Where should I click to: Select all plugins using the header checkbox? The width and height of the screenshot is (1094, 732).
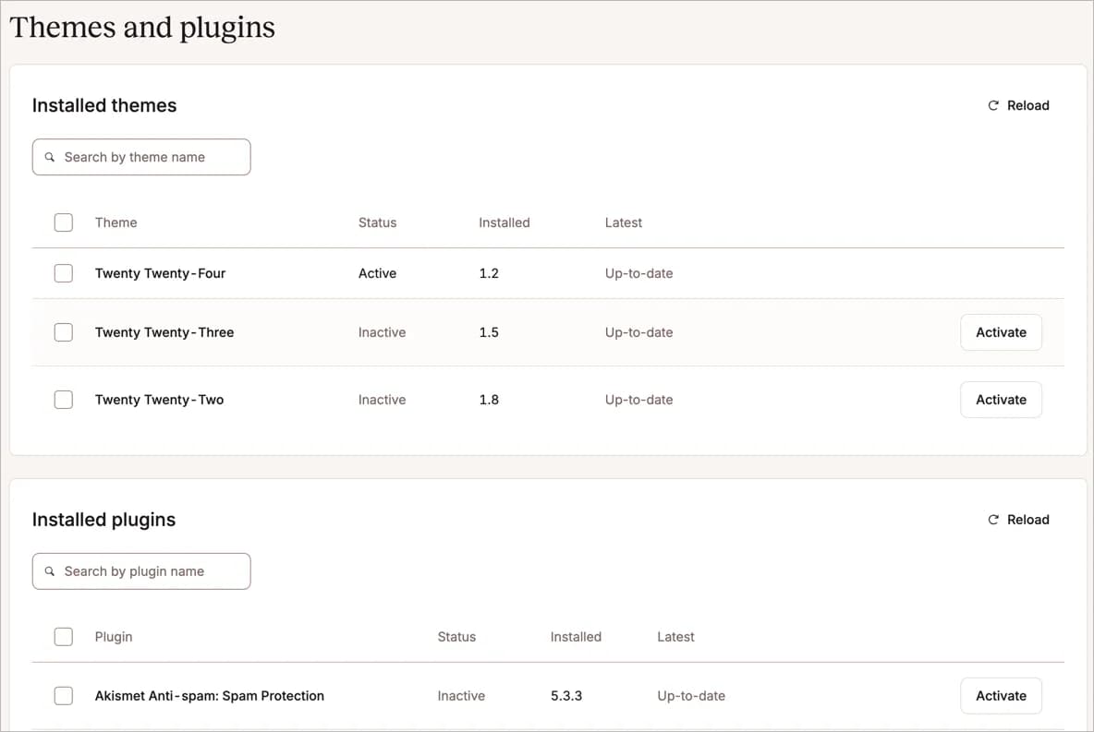point(63,636)
